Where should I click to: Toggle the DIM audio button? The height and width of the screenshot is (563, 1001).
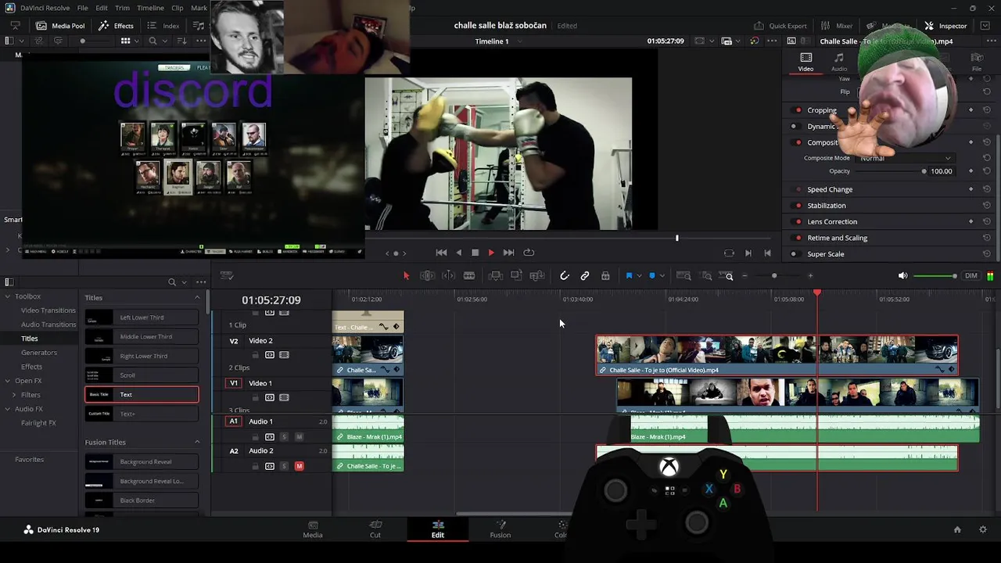[x=971, y=275]
